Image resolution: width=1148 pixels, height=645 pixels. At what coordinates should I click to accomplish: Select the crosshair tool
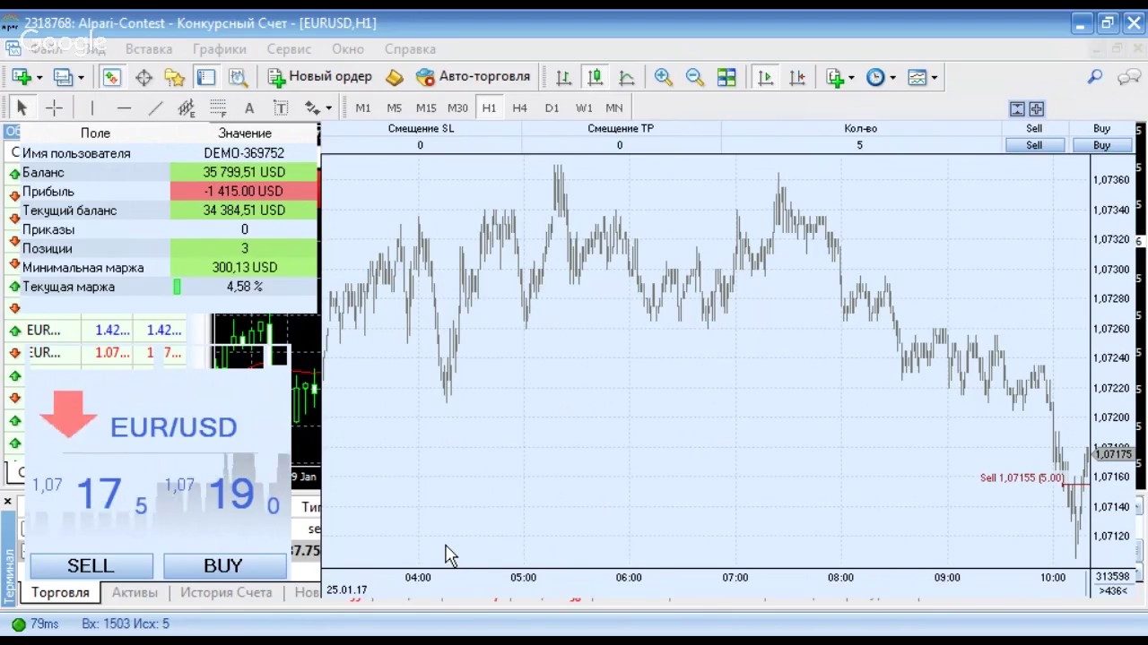54,107
